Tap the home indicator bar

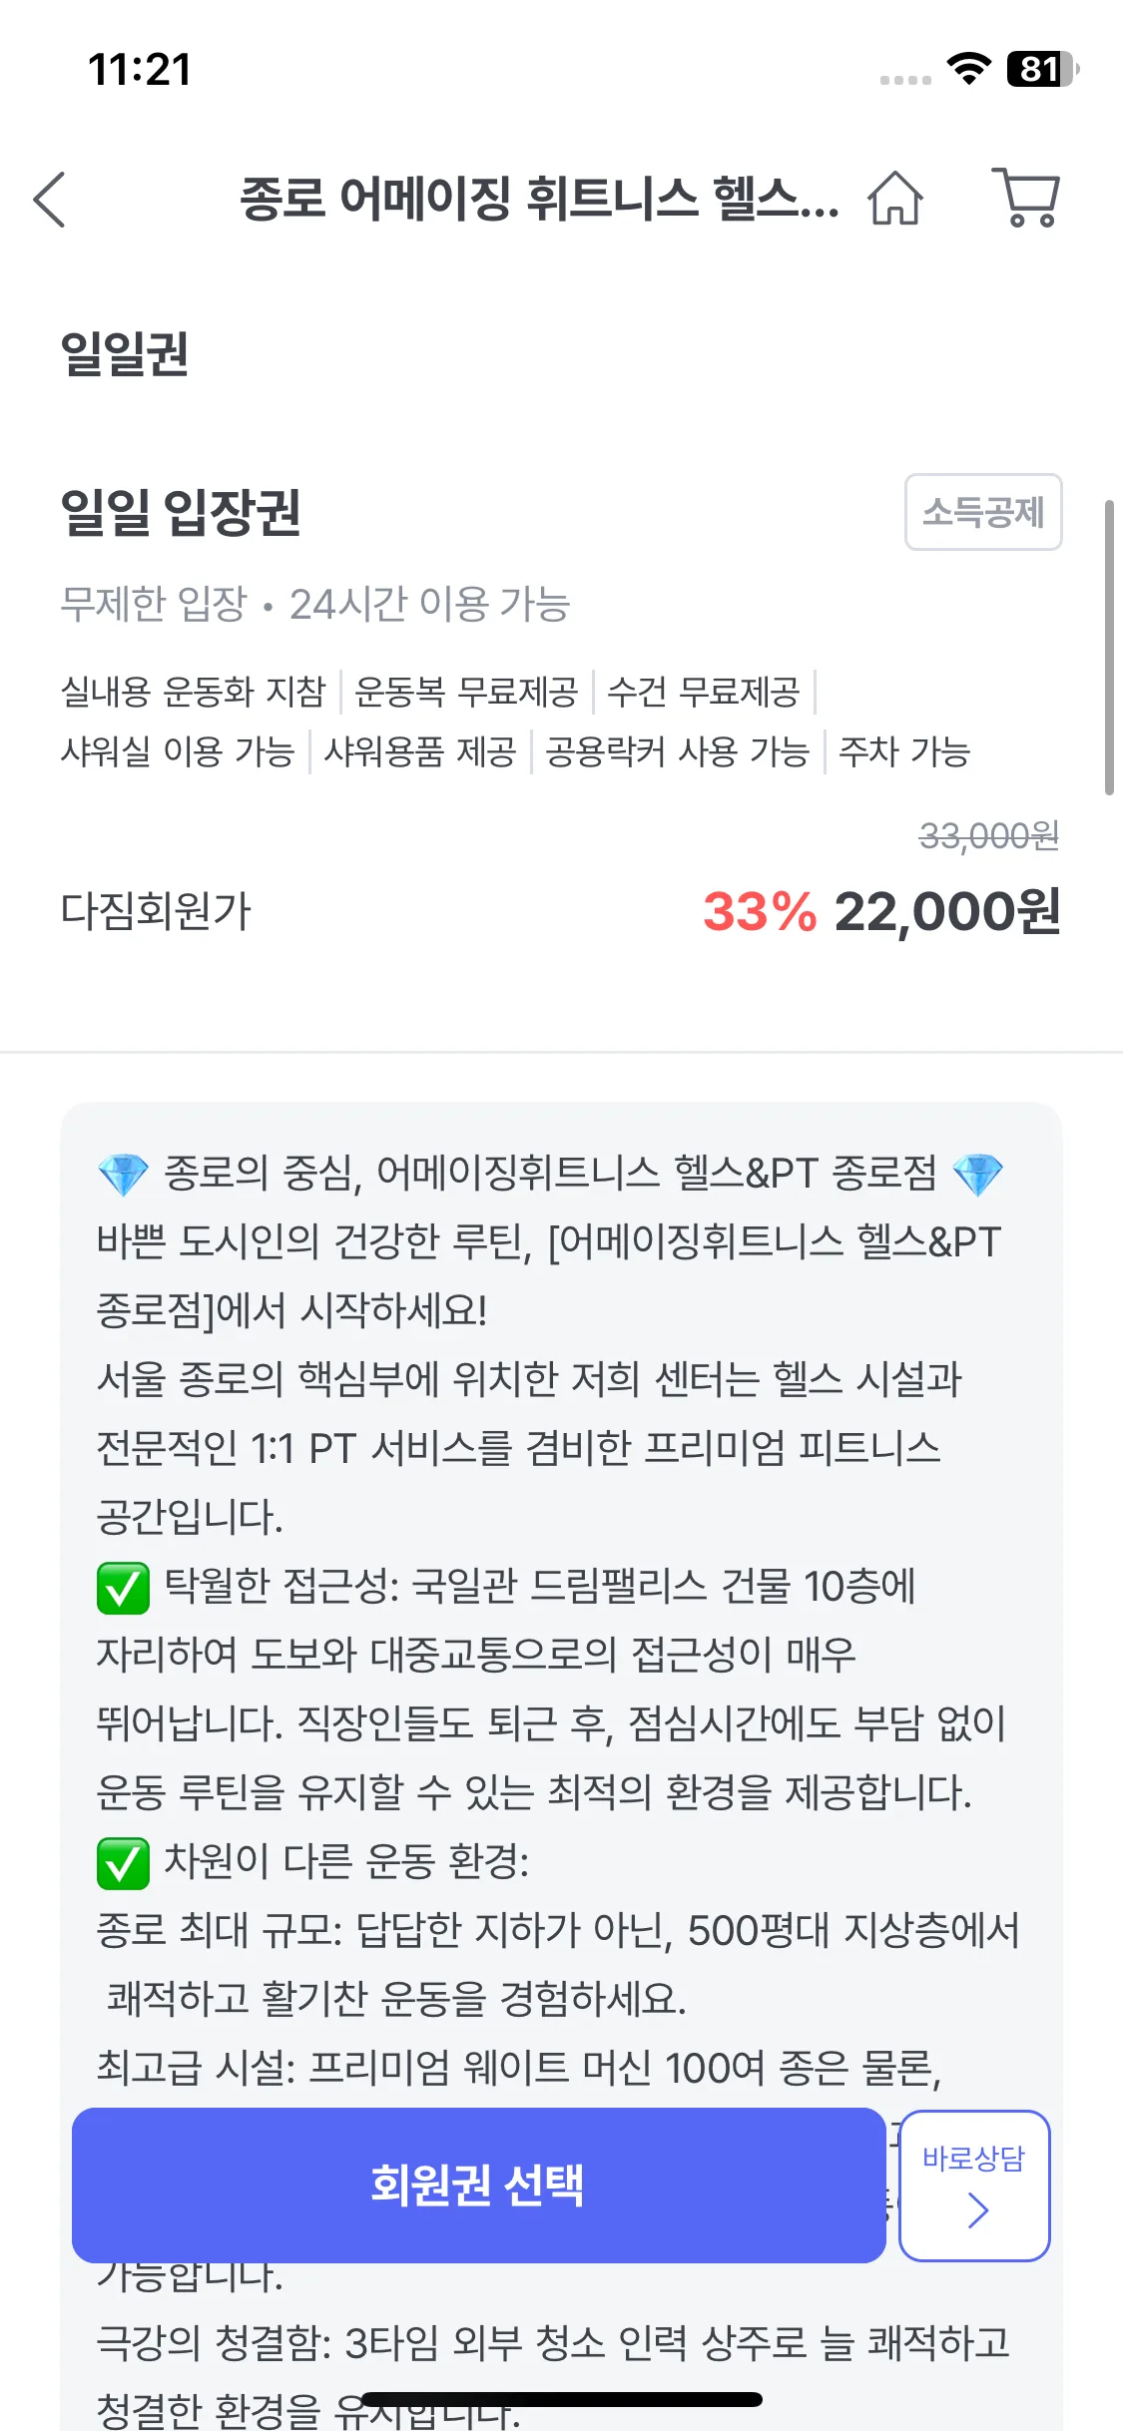[561, 2400]
